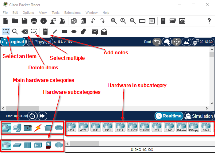Image resolution: width=215 pixels, height=153 pixels.
Task: Click the Add Simple PDU envelope icon
Action: [95, 31]
